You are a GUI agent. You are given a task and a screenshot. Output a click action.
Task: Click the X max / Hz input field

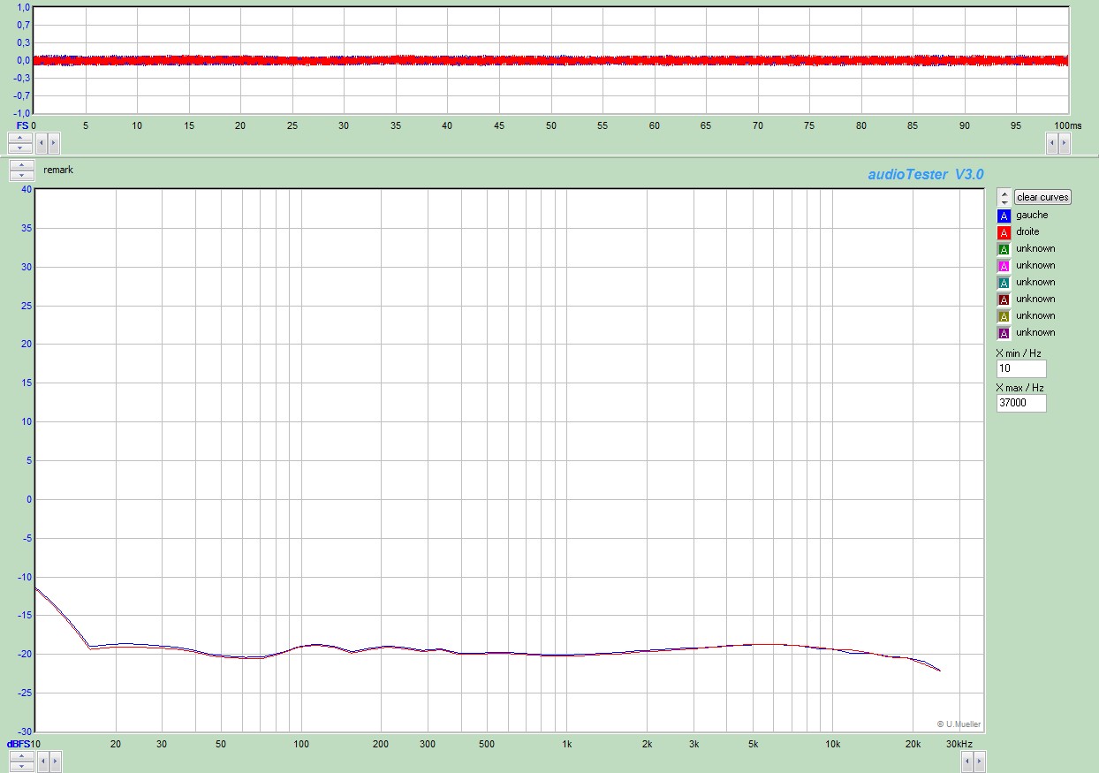[x=1020, y=403]
